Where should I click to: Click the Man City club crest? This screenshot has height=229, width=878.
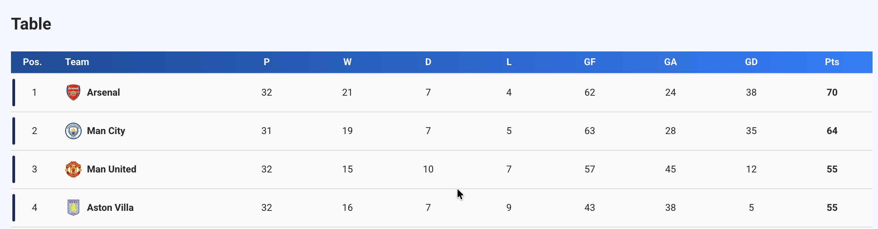pos(73,131)
